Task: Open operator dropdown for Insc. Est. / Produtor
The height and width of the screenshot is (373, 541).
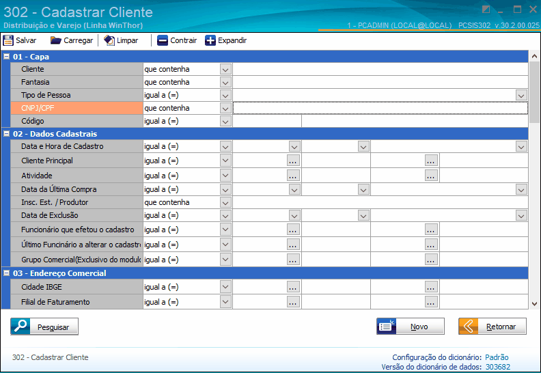Action: [x=225, y=202]
